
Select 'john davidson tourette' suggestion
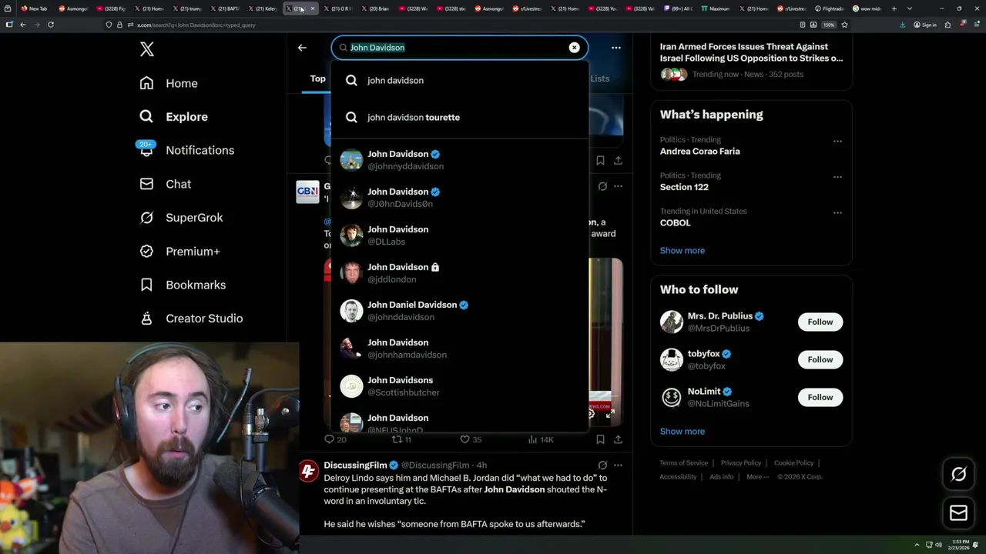point(460,117)
